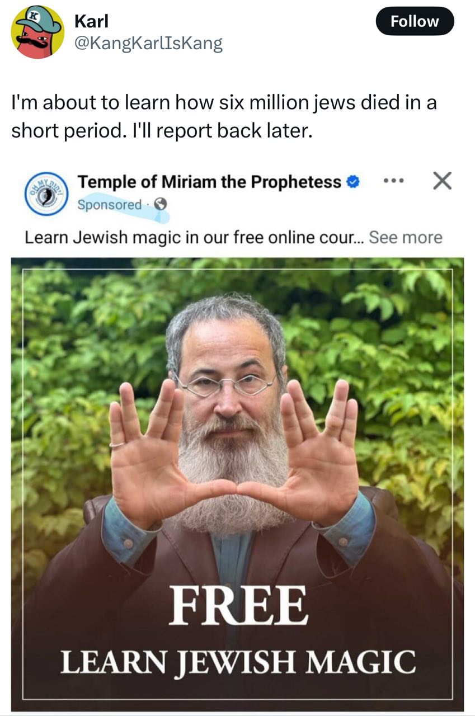Open the @KangKarlIsKang handle
Image resolution: width=475 pixels, height=716 pixels.
pos(148,43)
